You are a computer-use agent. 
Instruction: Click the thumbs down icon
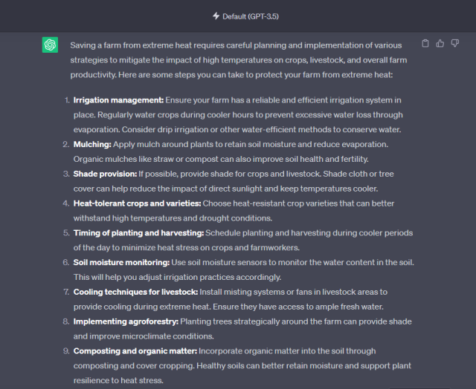click(454, 44)
